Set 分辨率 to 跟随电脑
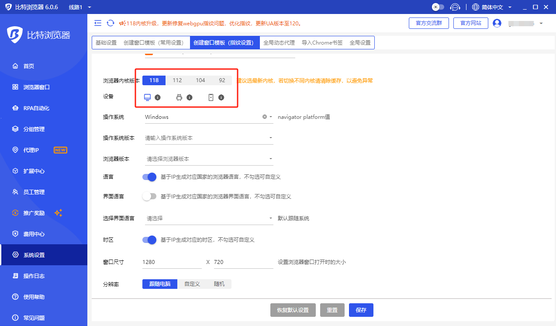The height and width of the screenshot is (326, 556). 160,284
